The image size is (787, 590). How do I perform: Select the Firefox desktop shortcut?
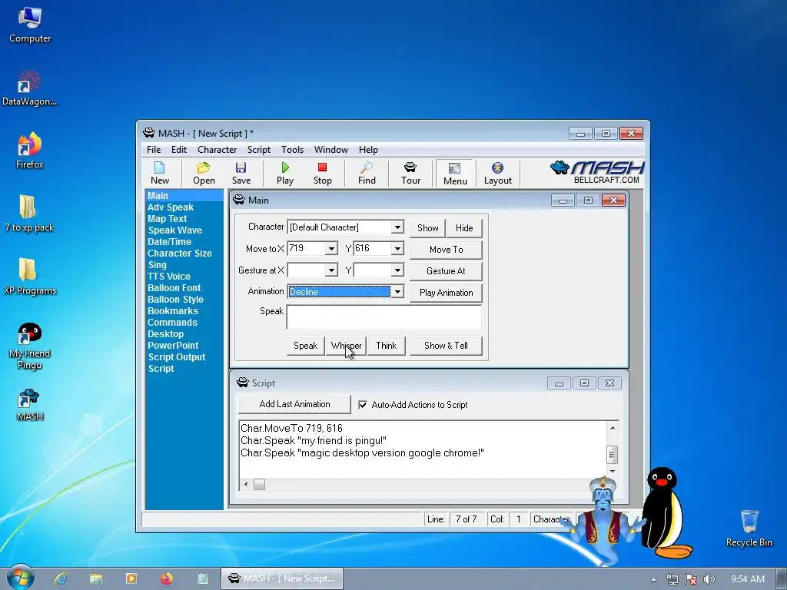(30, 151)
